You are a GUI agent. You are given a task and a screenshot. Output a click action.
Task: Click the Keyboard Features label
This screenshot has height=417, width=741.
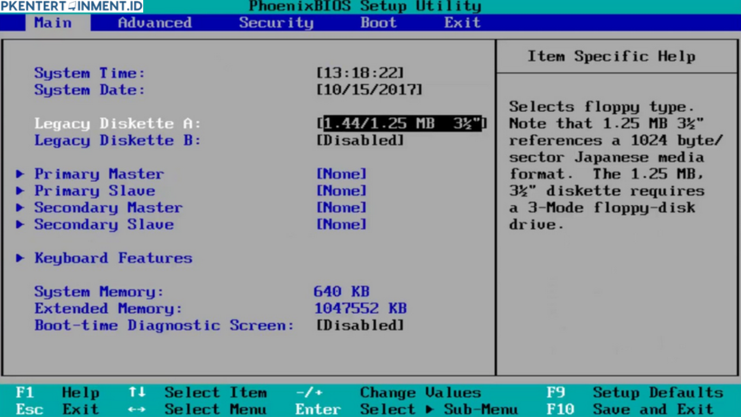[113, 258]
